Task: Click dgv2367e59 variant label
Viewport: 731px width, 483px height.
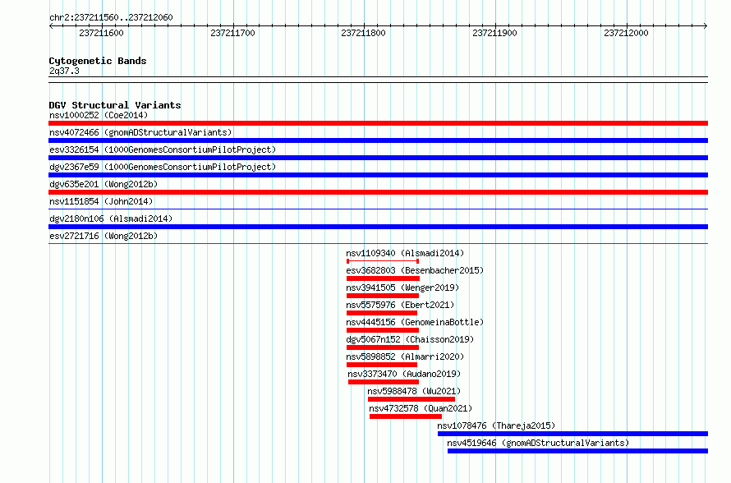Action: [x=163, y=167]
